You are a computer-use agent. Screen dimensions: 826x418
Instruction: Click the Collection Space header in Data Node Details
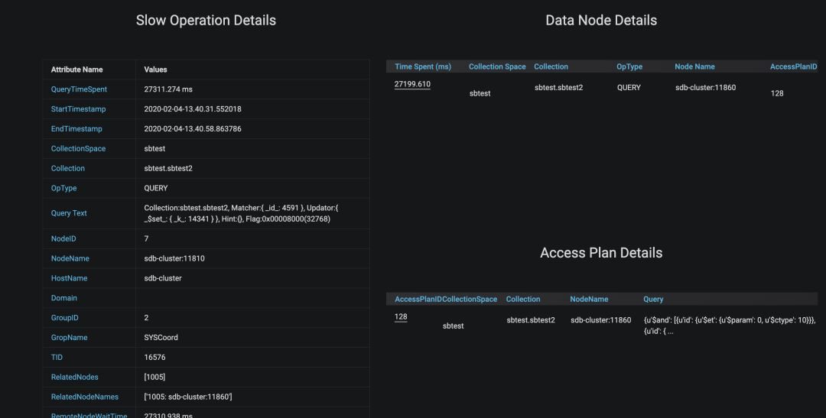497,66
